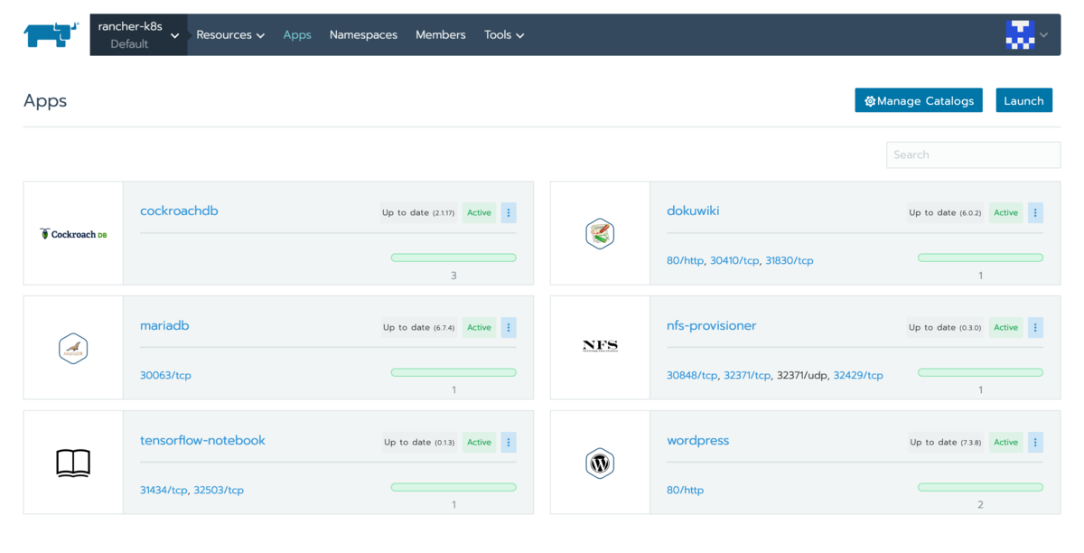The image size is (1084, 553).
Task: Click the WordPress logo icon
Action: coord(600,464)
